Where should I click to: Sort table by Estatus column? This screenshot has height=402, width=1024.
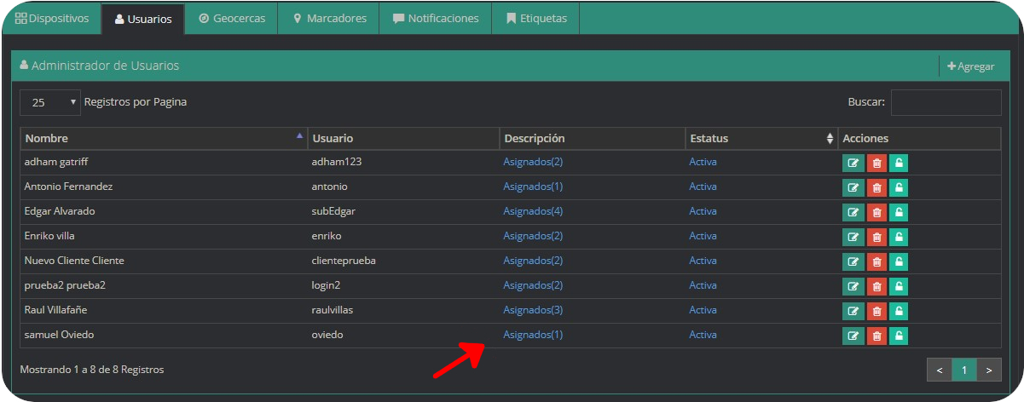click(761, 138)
